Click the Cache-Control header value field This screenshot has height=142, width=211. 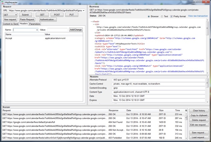pyautogui.click(x=159, y=84)
